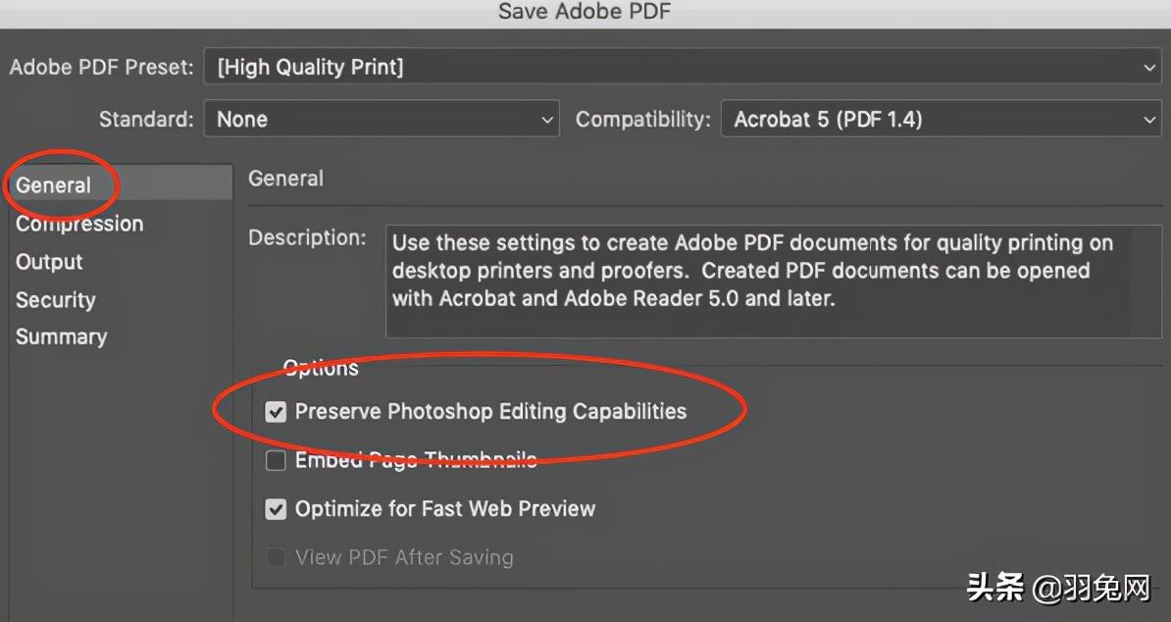Click the Description box scrollbar
The width and height of the screenshot is (1171, 622).
pyautogui.click(x=1145, y=283)
